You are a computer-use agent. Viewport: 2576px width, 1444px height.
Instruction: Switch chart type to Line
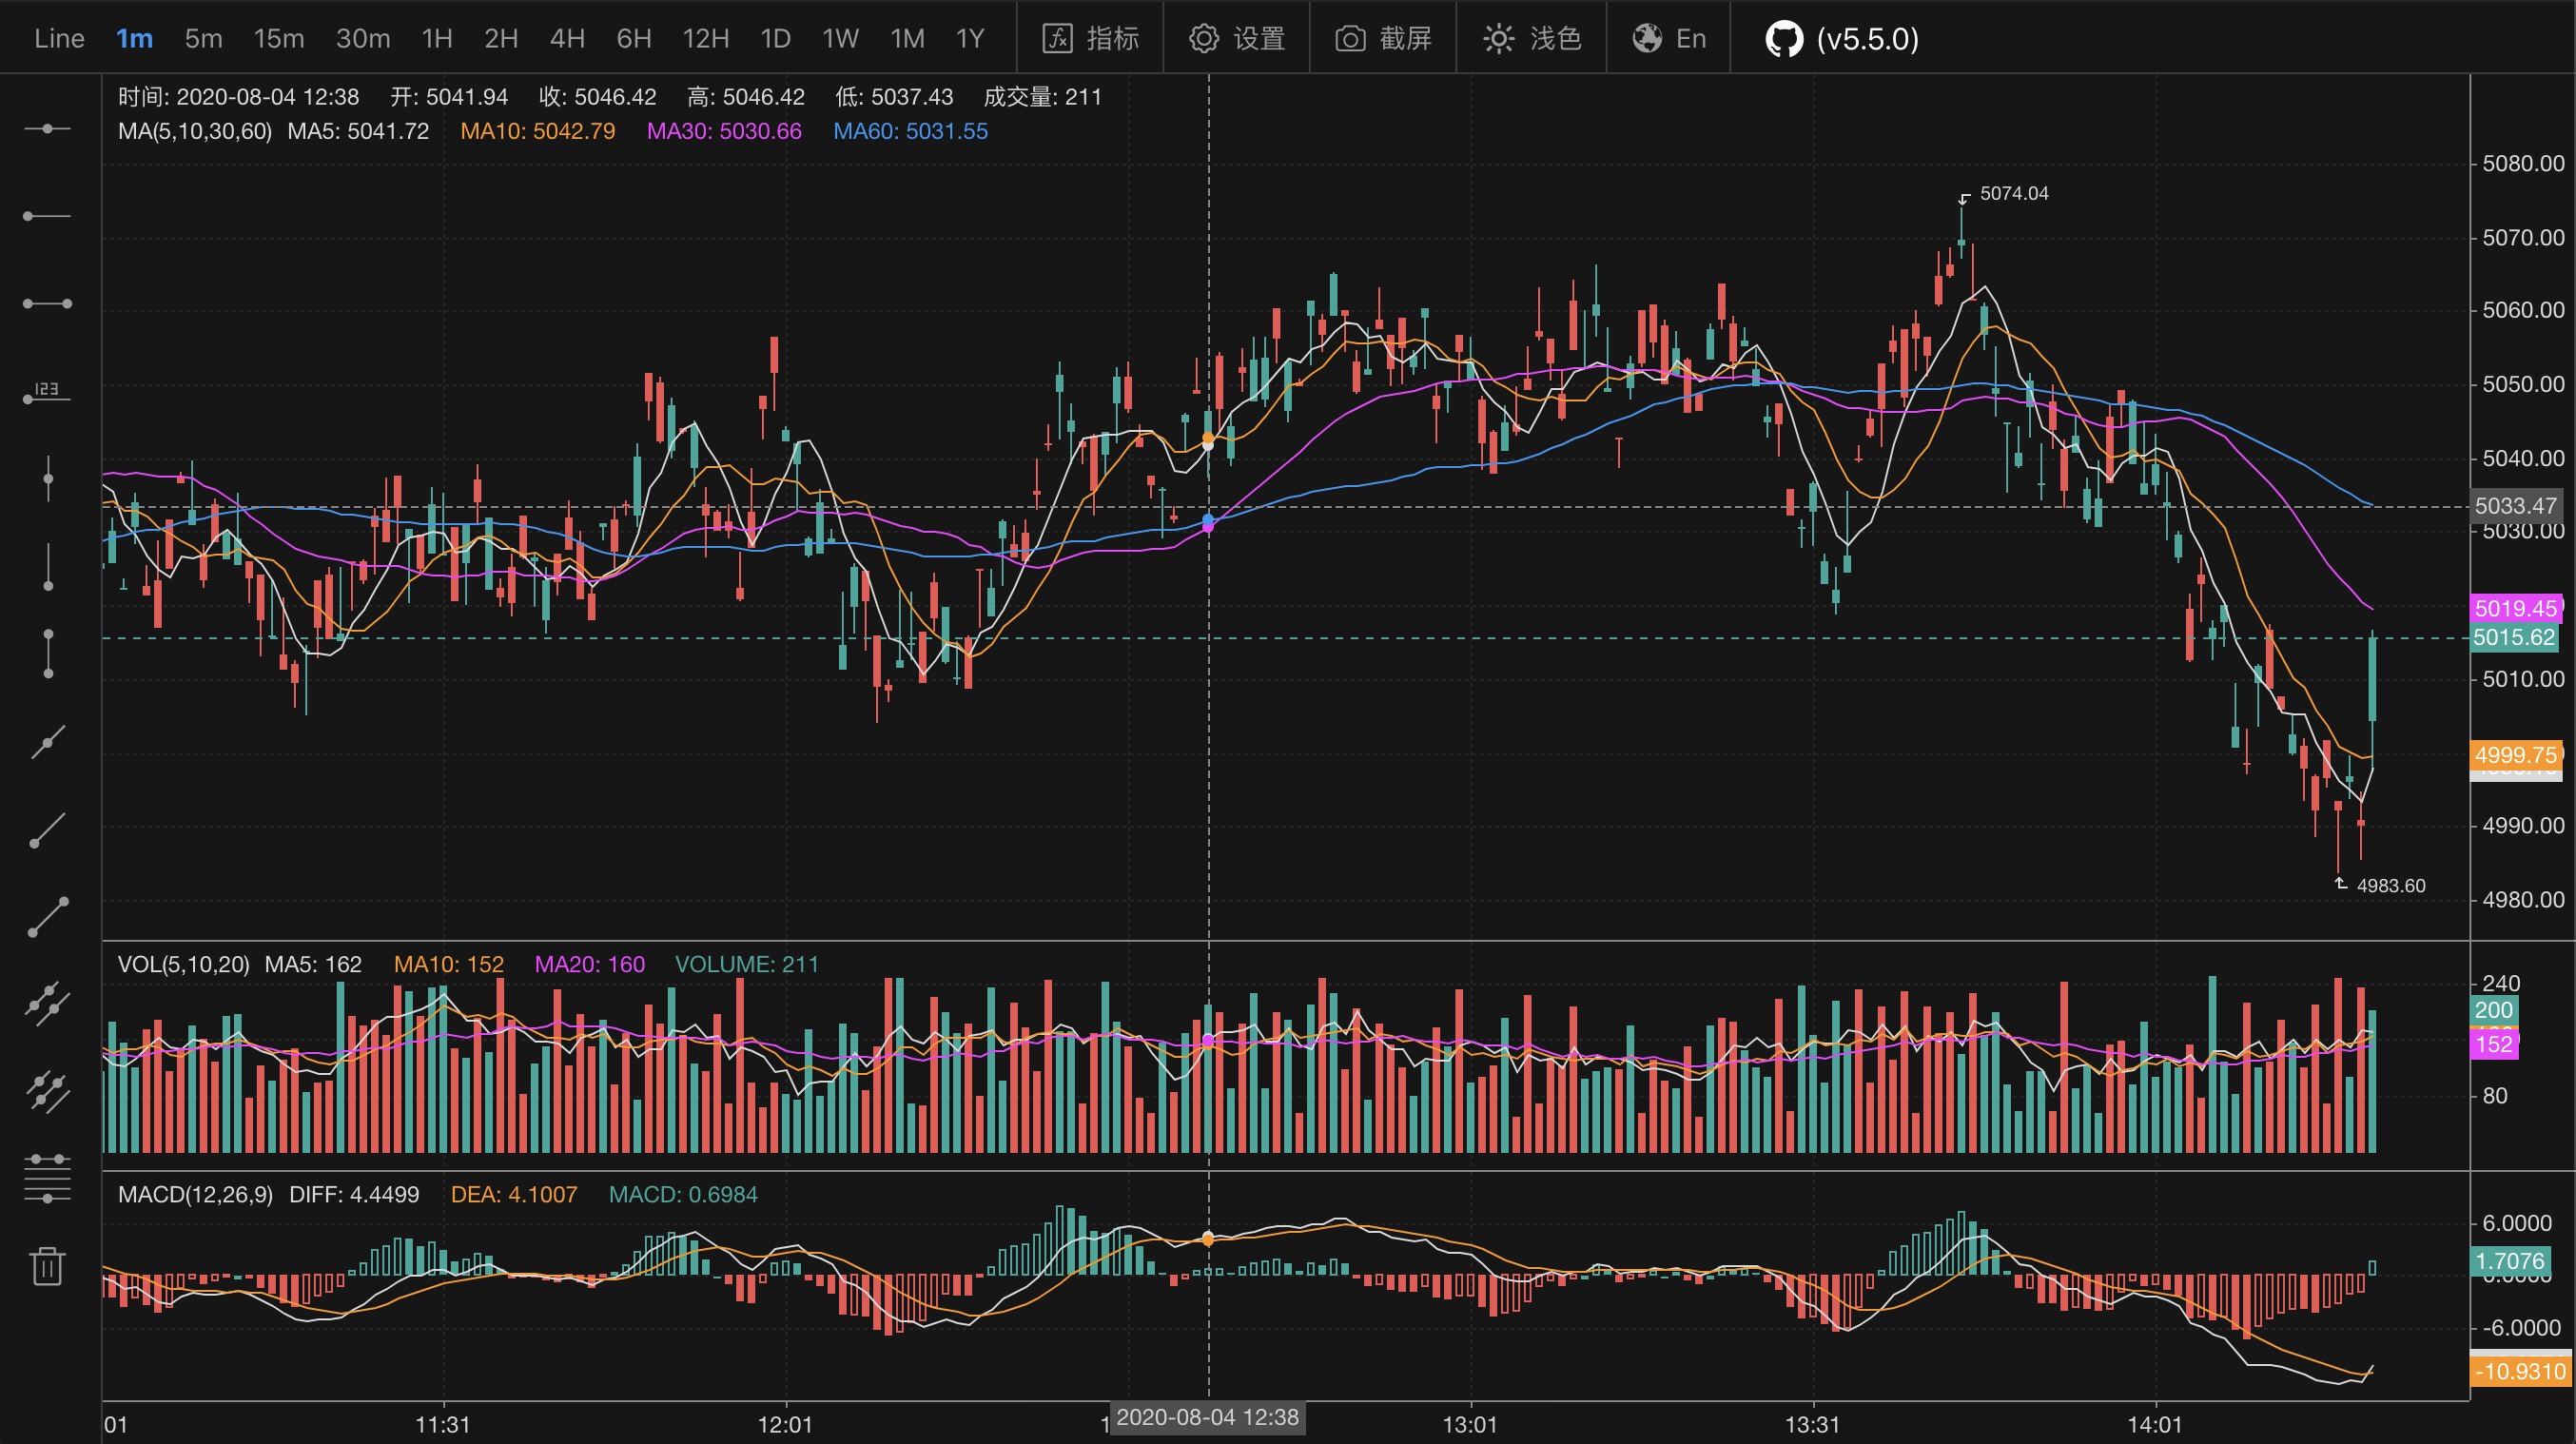(59, 39)
